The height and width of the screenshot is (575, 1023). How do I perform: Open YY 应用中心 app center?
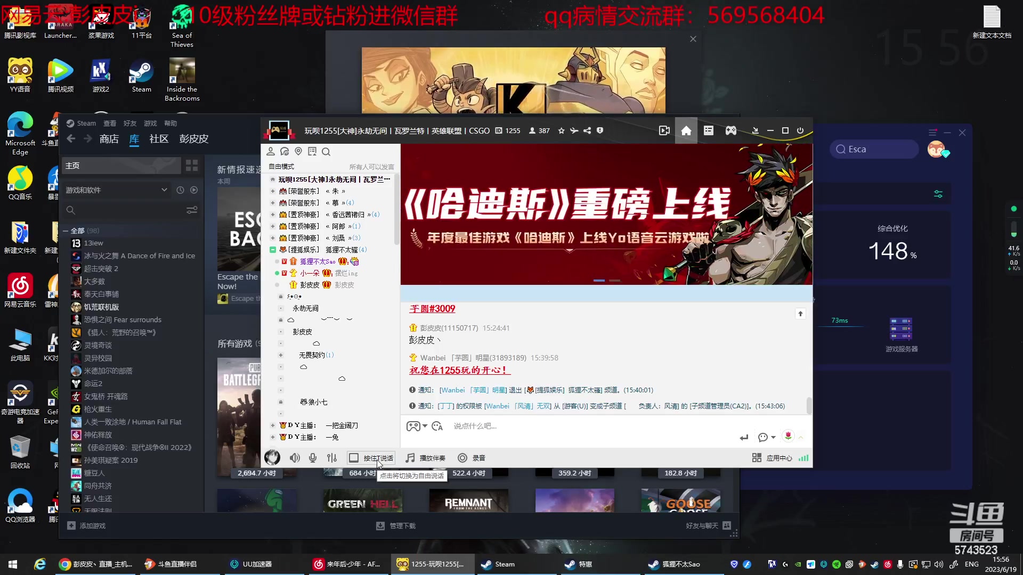click(772, 458)
